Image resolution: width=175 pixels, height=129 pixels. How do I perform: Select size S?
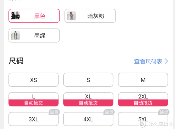(x=88, y=80)
